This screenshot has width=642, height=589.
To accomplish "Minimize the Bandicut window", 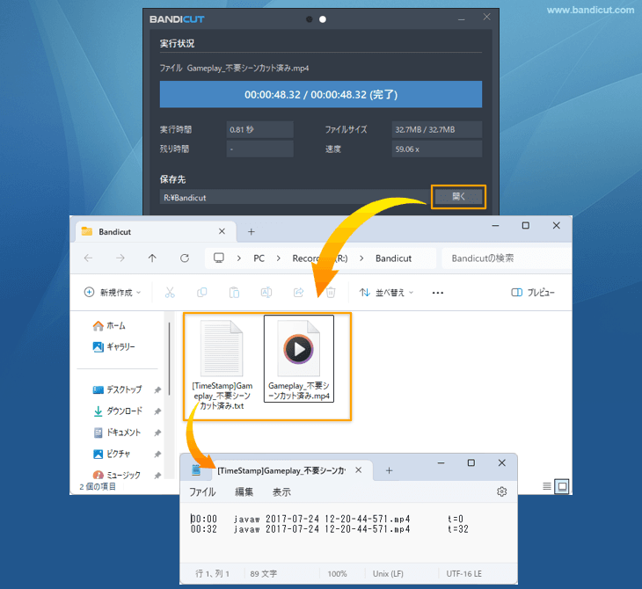I will pyautogui.click(x=462, y=19).
